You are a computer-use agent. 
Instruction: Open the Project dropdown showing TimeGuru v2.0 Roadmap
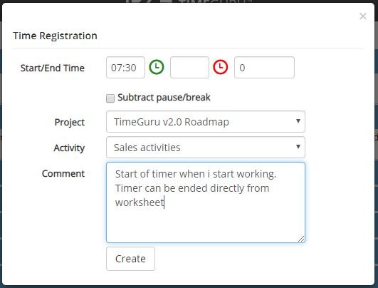[x=206, y=121]
